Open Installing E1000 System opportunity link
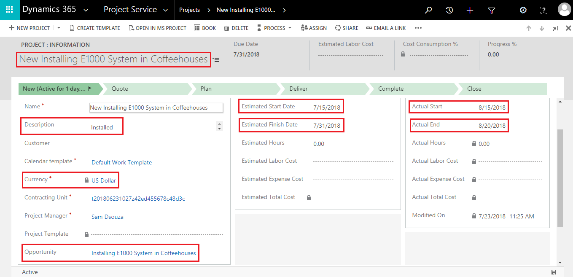Viewport: 573px width, 277px height. (x=144, y=253)
